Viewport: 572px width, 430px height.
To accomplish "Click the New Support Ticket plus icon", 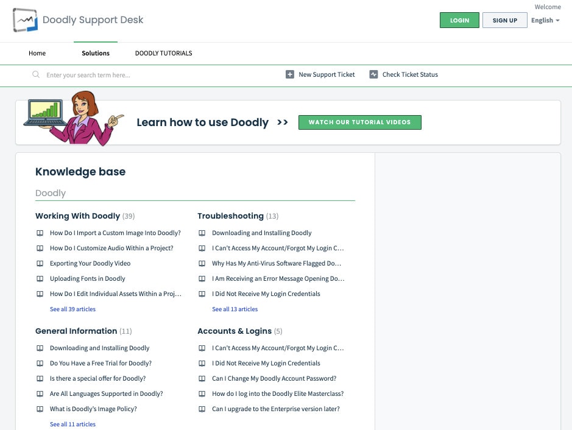I will pyautogui.click(x=289, y=74).
